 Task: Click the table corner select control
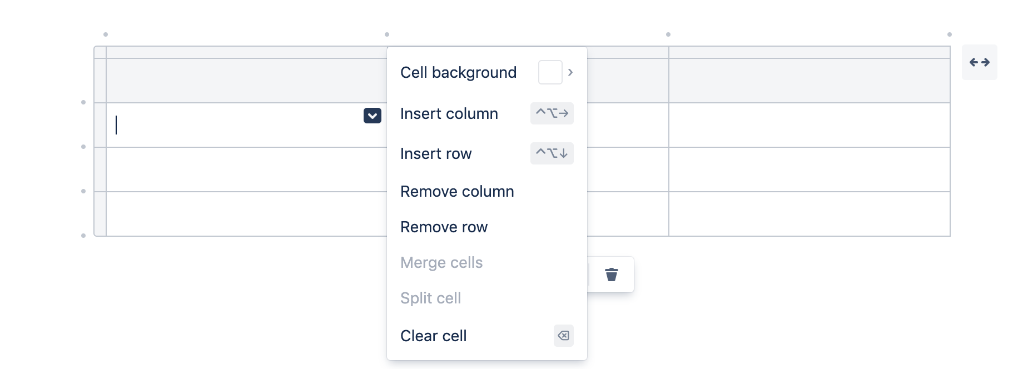click(100, 52)
